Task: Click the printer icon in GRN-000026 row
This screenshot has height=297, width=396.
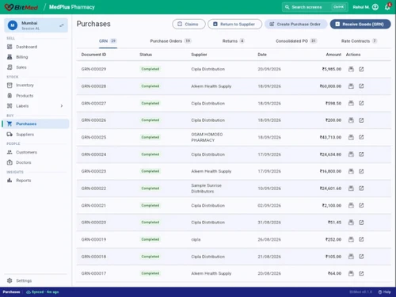Action: click(351, 120)
